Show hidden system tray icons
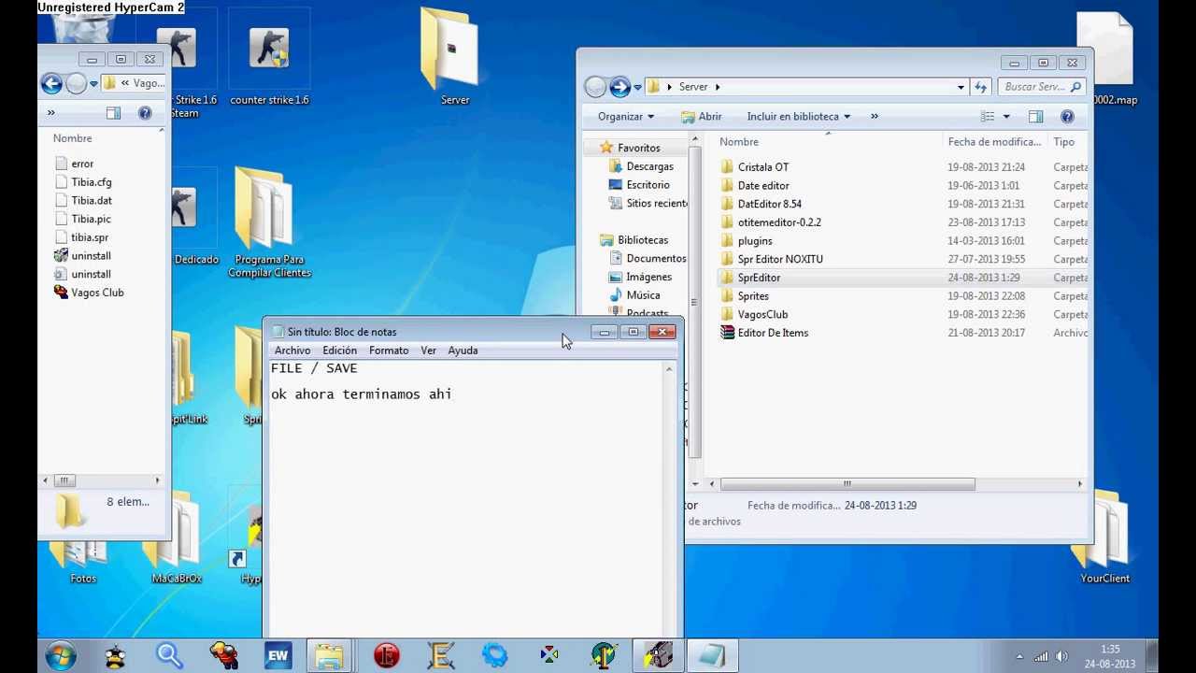 click(1019, 657)
